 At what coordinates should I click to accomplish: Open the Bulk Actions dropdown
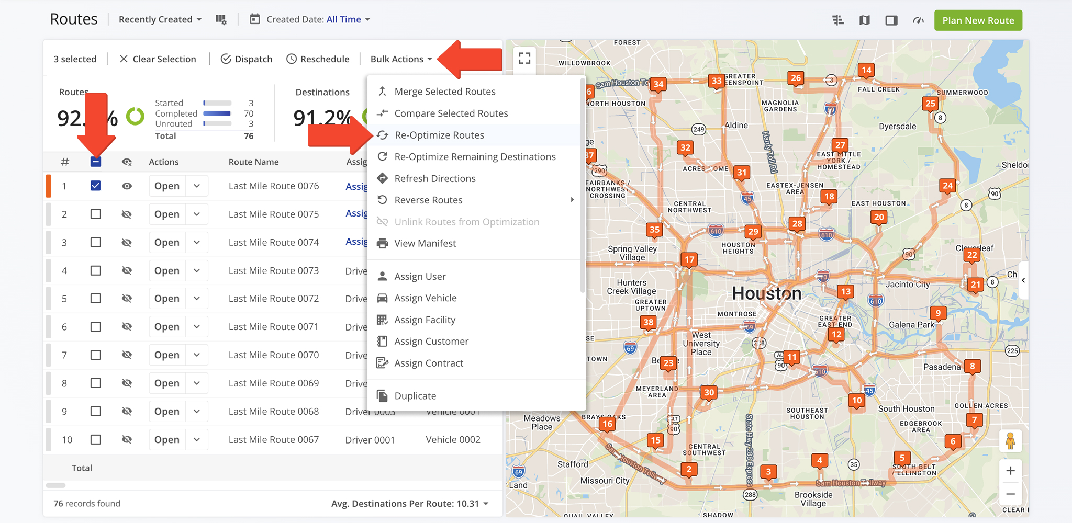401,59
